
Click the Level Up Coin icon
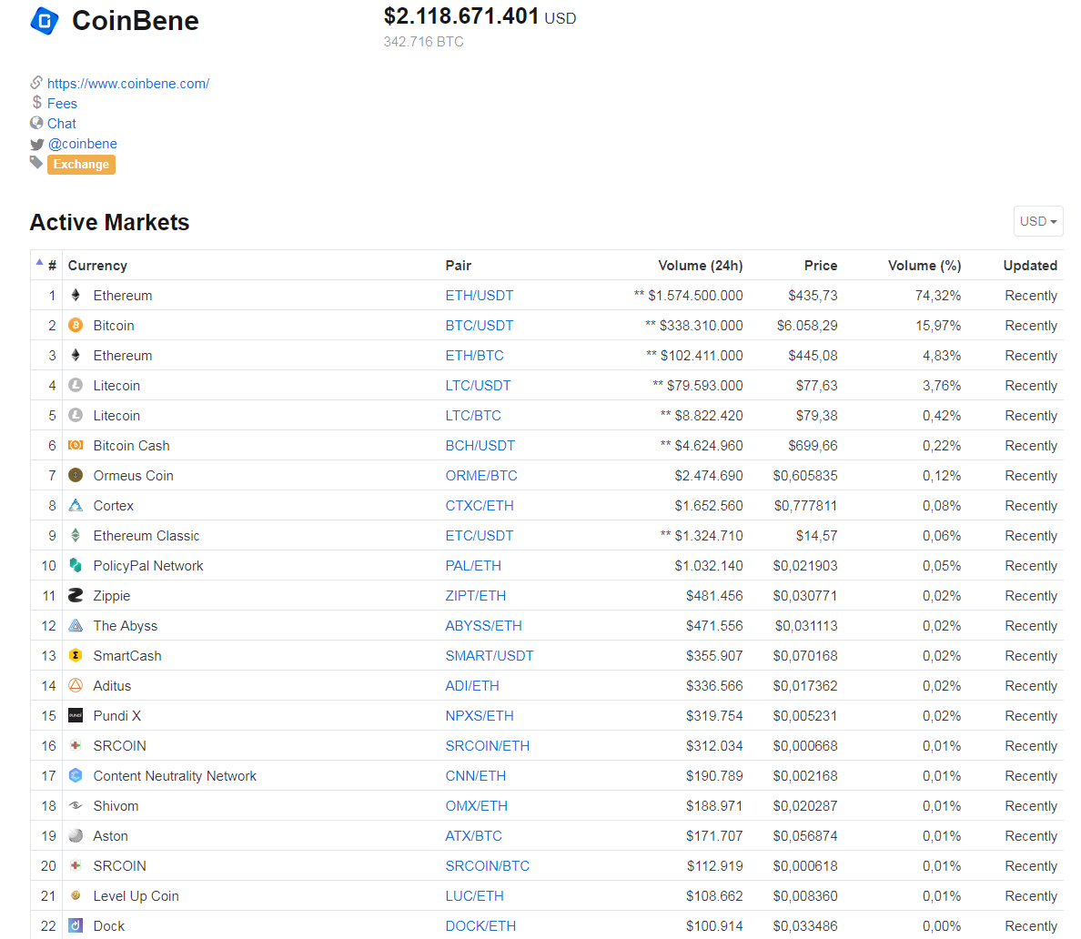click(76, 895)
